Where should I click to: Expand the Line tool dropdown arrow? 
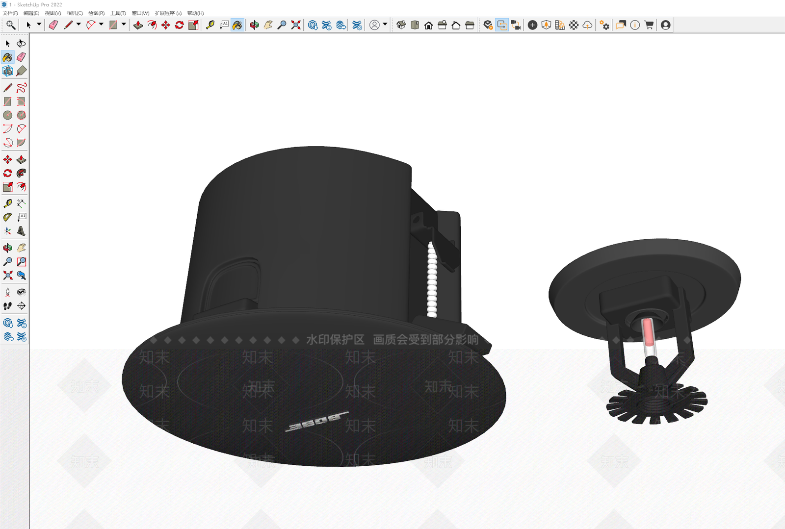tap(78, 24)
